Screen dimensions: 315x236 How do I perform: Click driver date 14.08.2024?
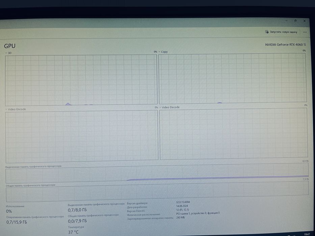pos(182,206)
